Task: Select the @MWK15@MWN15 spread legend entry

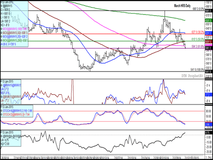Action: pyautogui.click(x=12, y=96)
